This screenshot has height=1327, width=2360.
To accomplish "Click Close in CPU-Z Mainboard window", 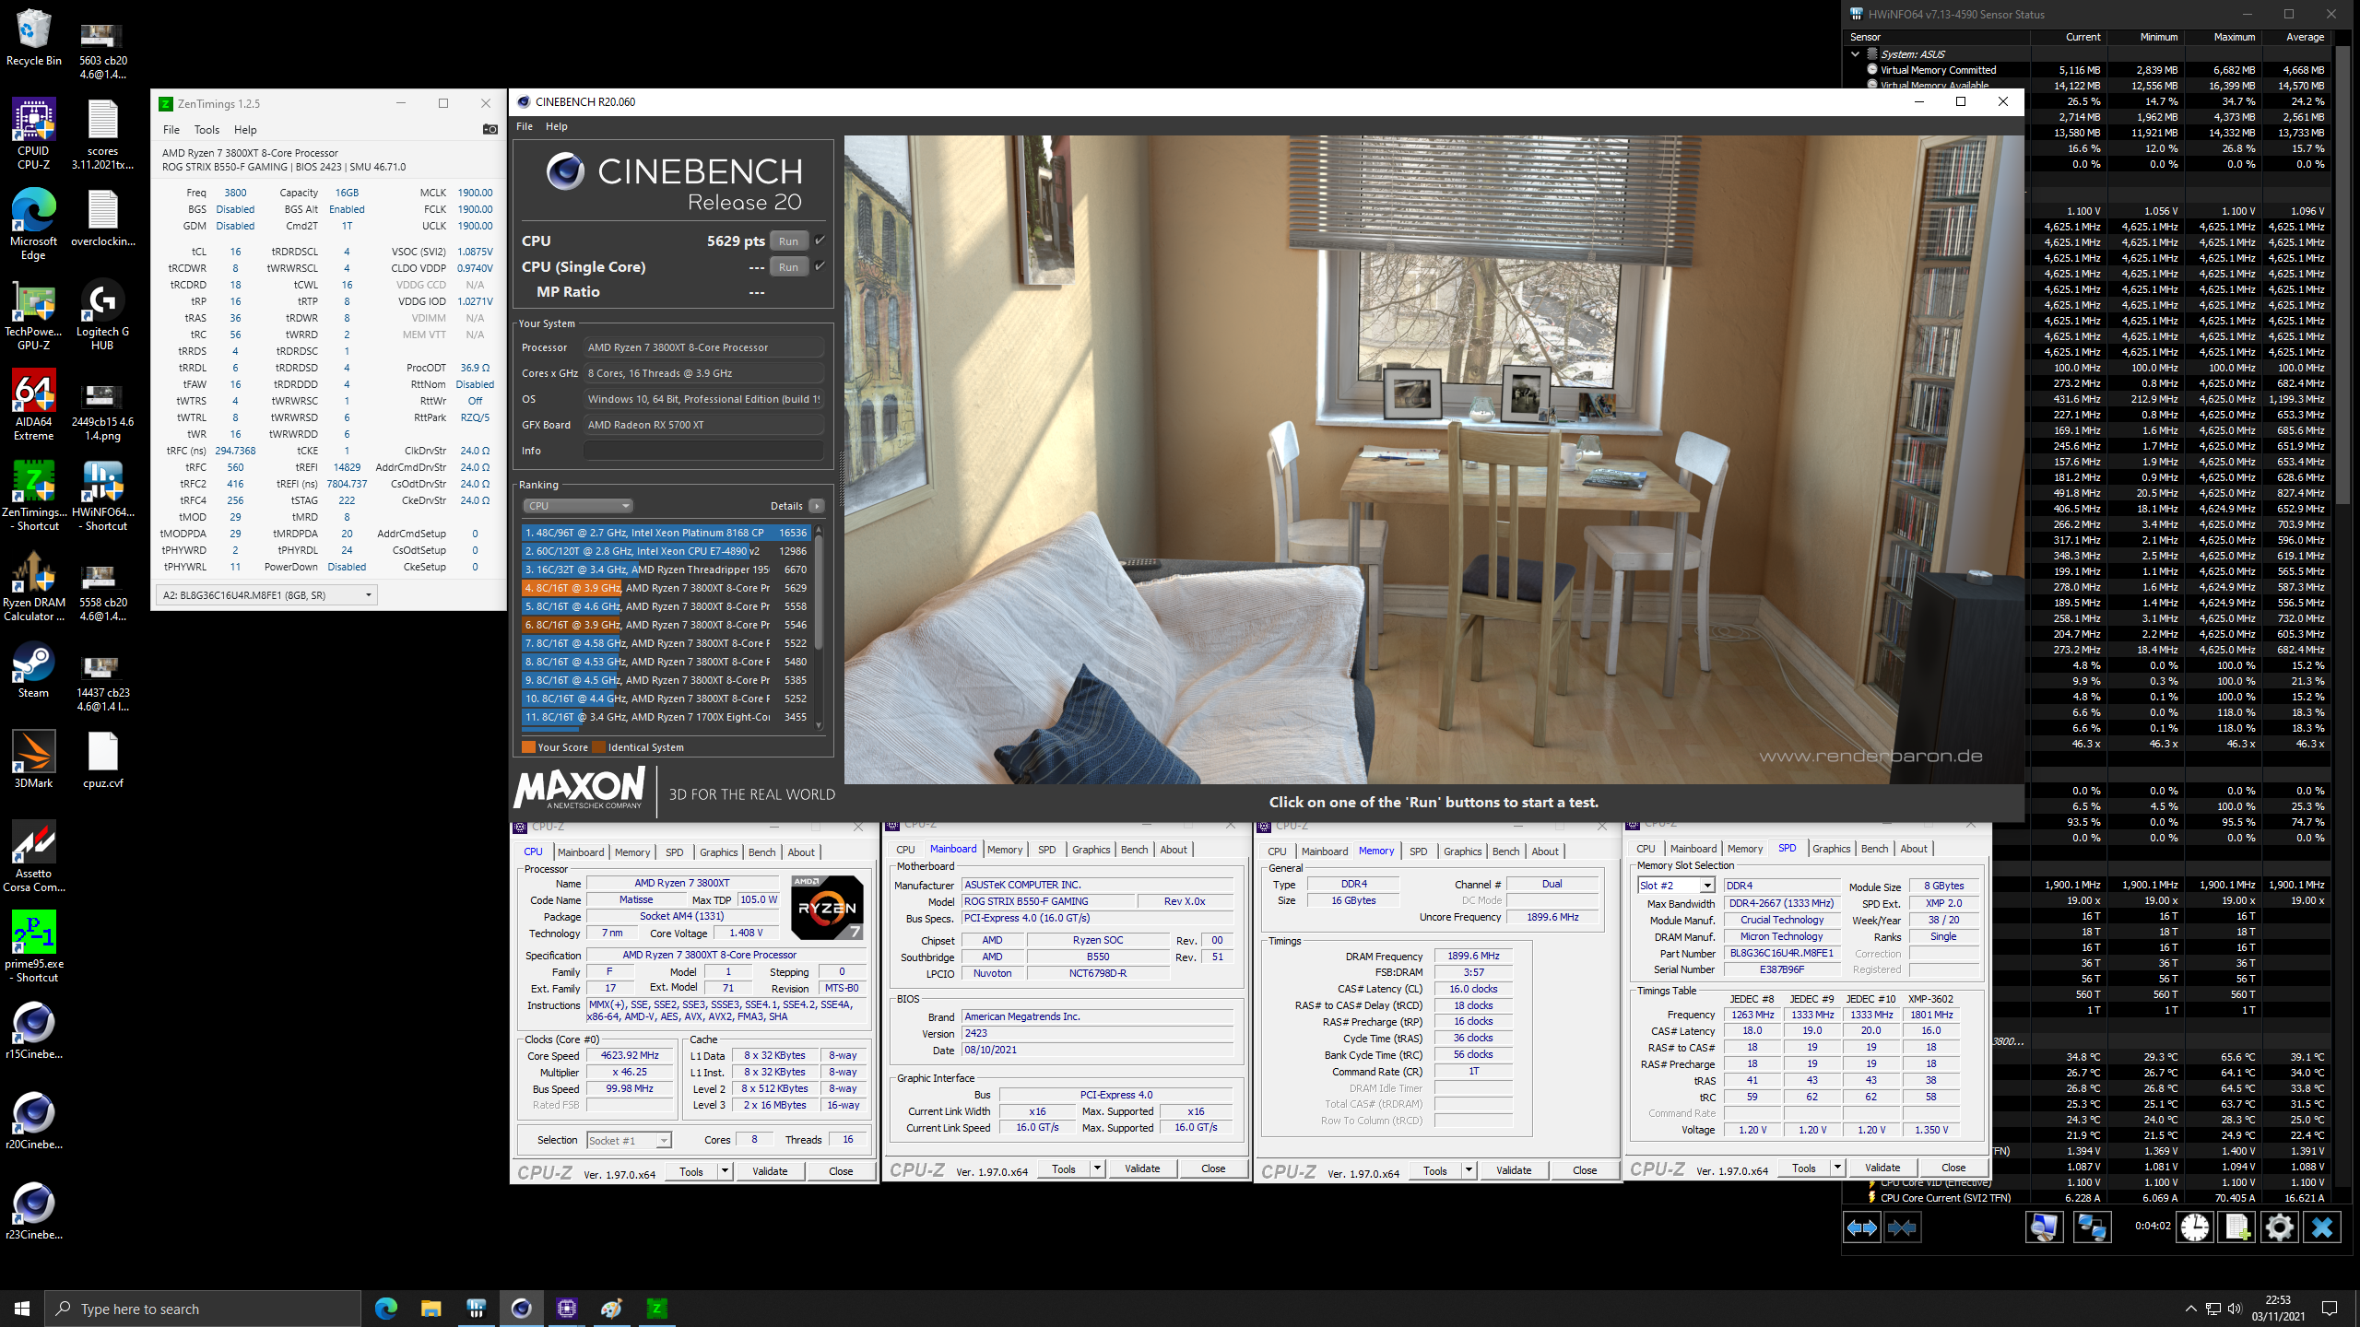I will (1213, 1168).
